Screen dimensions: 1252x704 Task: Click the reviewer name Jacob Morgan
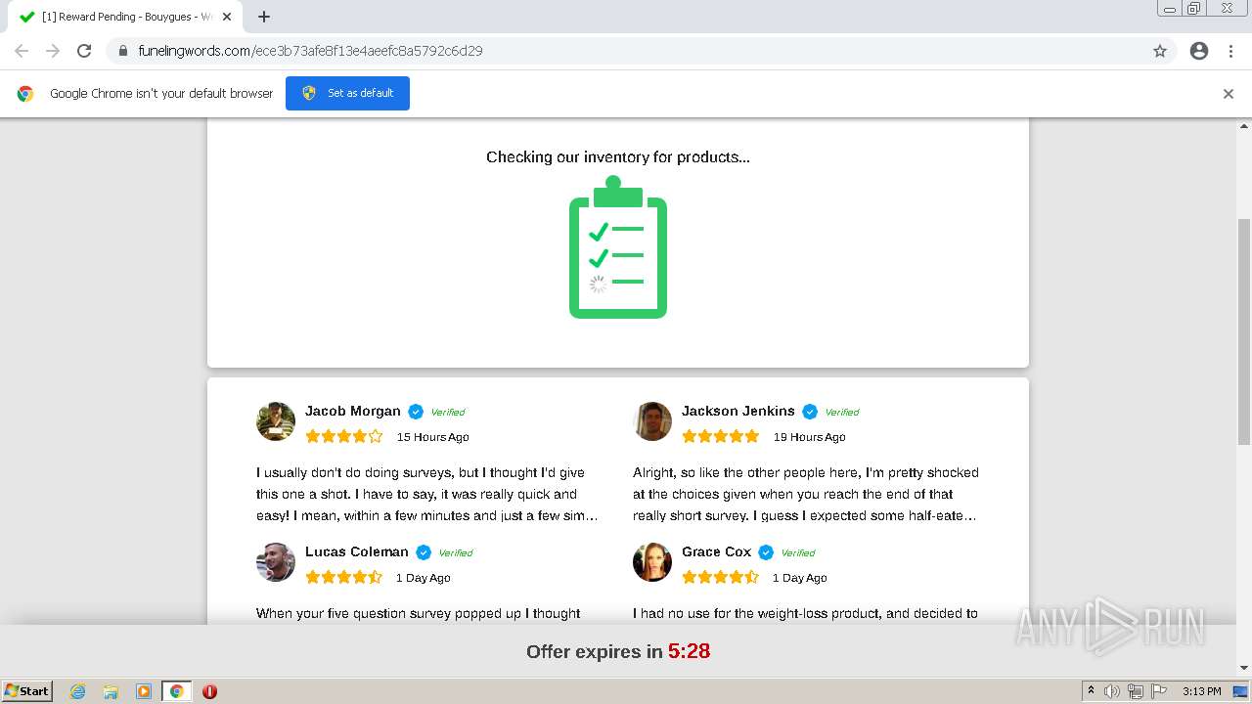tap(353, 412)
